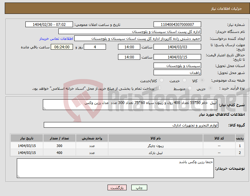Click the توضیحات خریدار notes textarea
The image size is (250, 196).
(x=115, y=168)
